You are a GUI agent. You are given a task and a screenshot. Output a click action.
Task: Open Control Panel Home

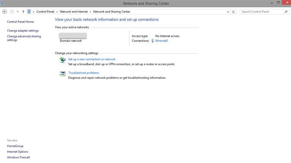20,22
